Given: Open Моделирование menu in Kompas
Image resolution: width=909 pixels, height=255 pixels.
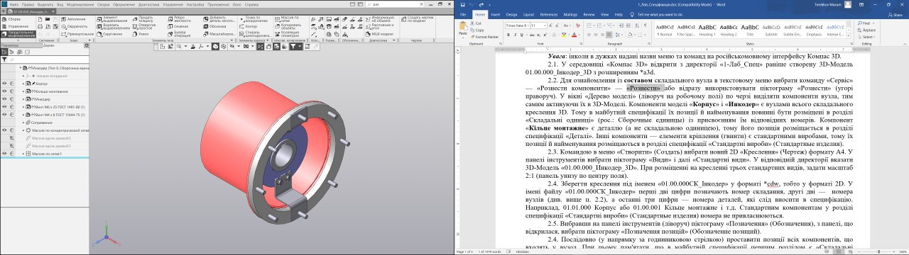Looking at the screenshot, I should [x=81, y=5].
